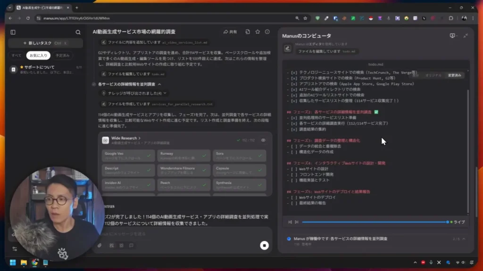
Task: Open the tab search dropdown arrow
Action: point(10,8)
